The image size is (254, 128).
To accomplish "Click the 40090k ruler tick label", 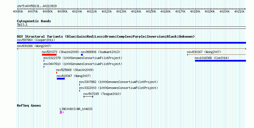I will pos(63,11).
